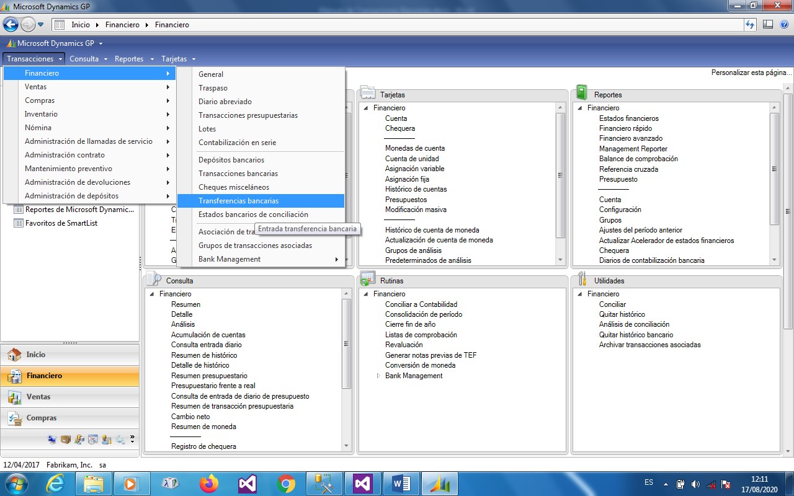Viewport: 794px width, 496px height.
Task: Choose Transacciones bancarias entry
Action: click(x=261, y=174)
